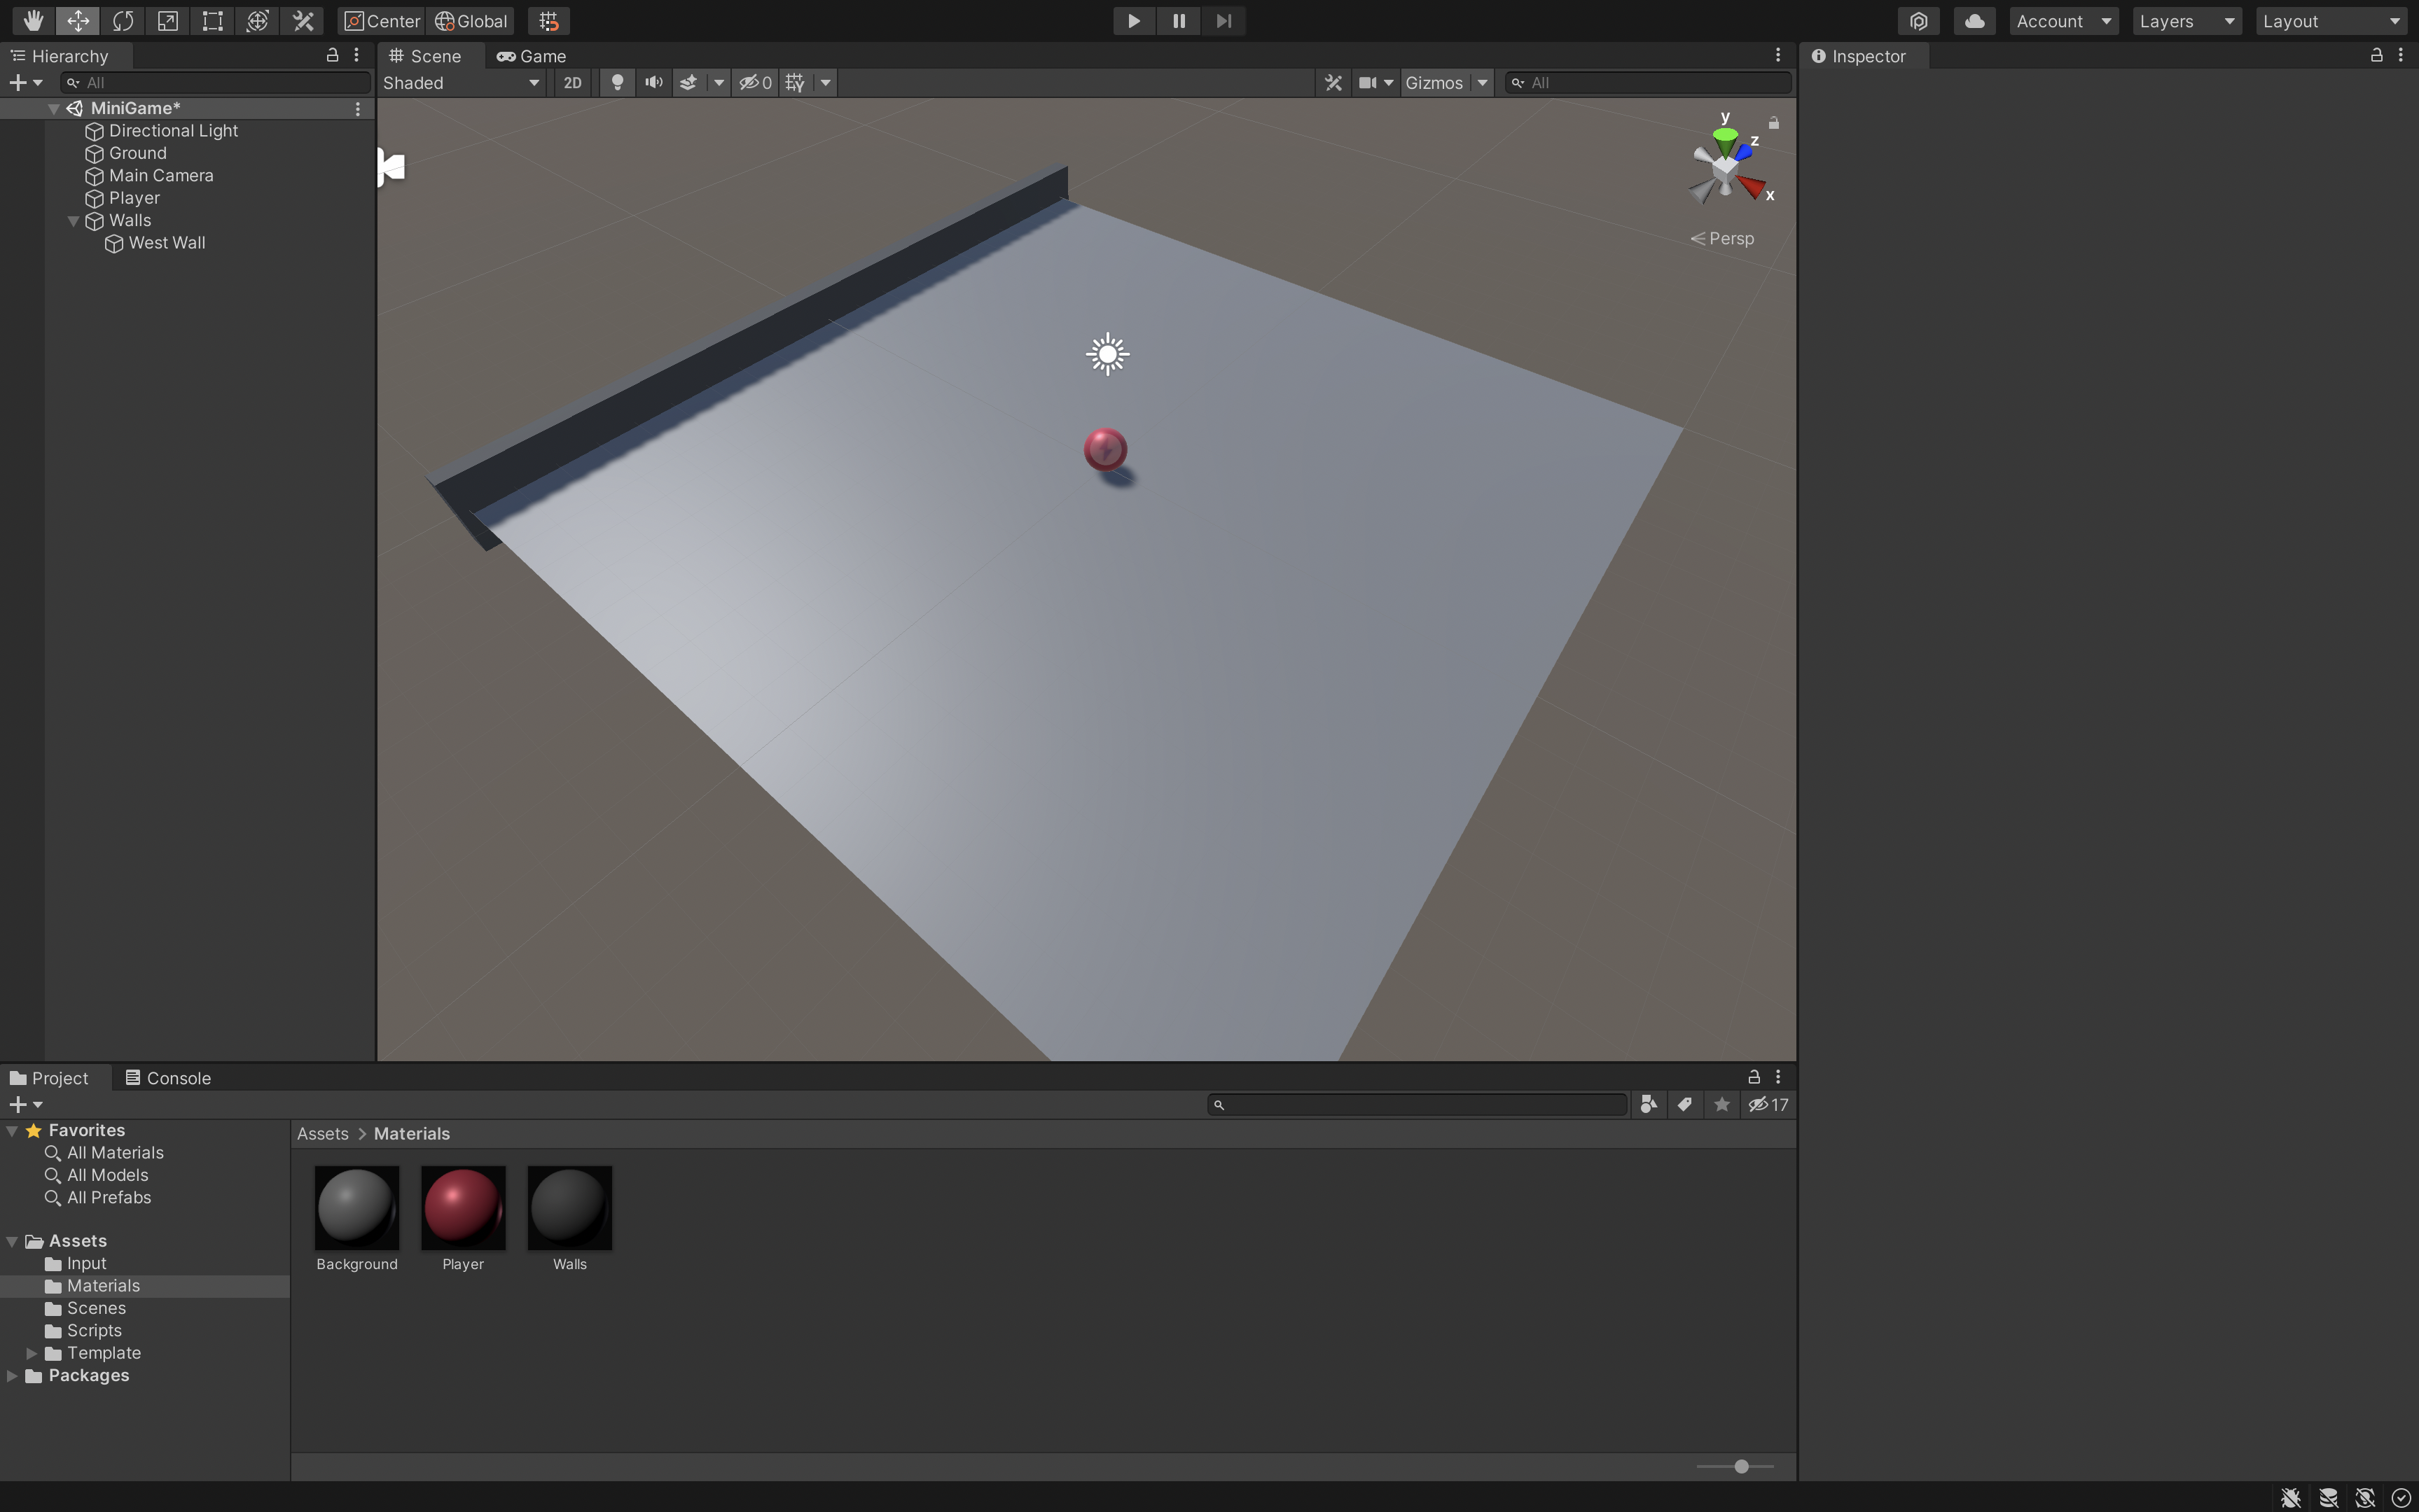This screenshot has width=2419, height=1512.
Task: Open the Unity Collab cloud icon
Action: (1974, 21)
